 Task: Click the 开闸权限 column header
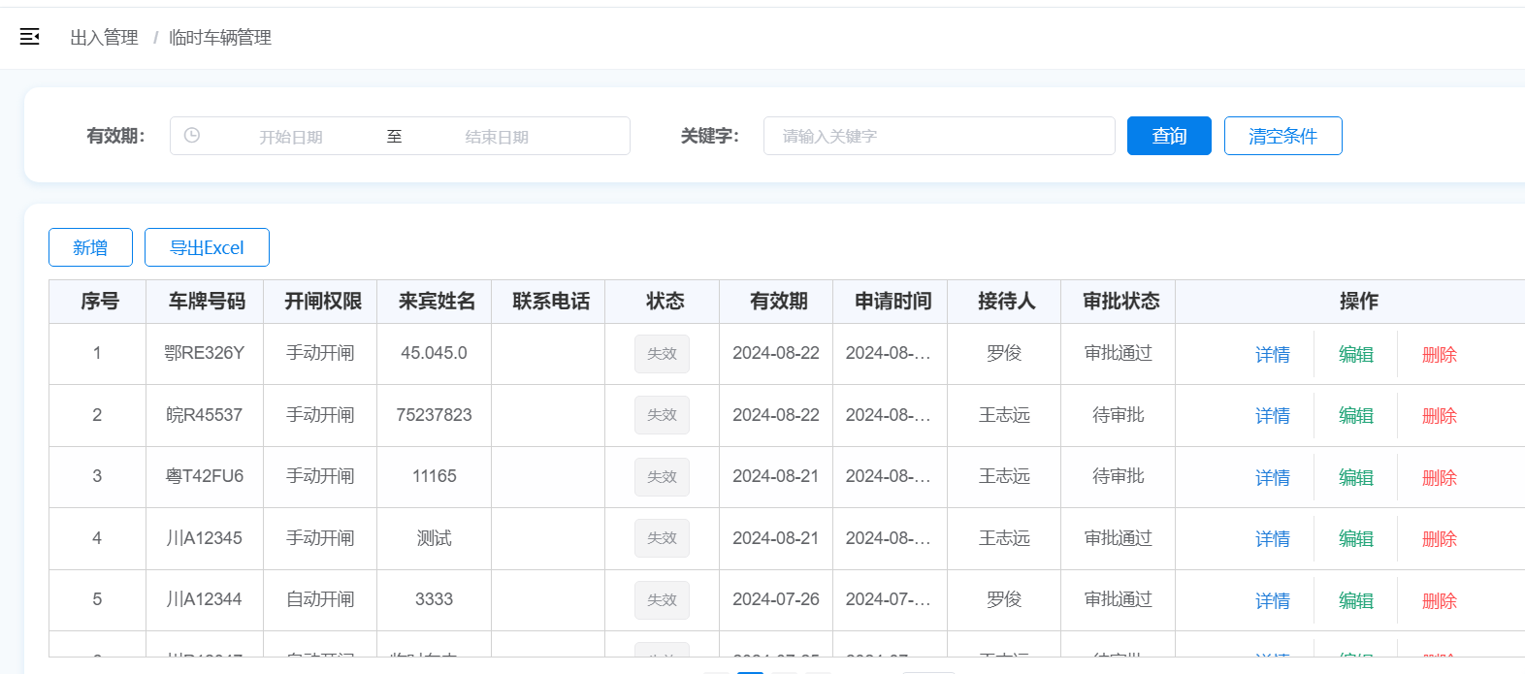(x=322, y=302)
